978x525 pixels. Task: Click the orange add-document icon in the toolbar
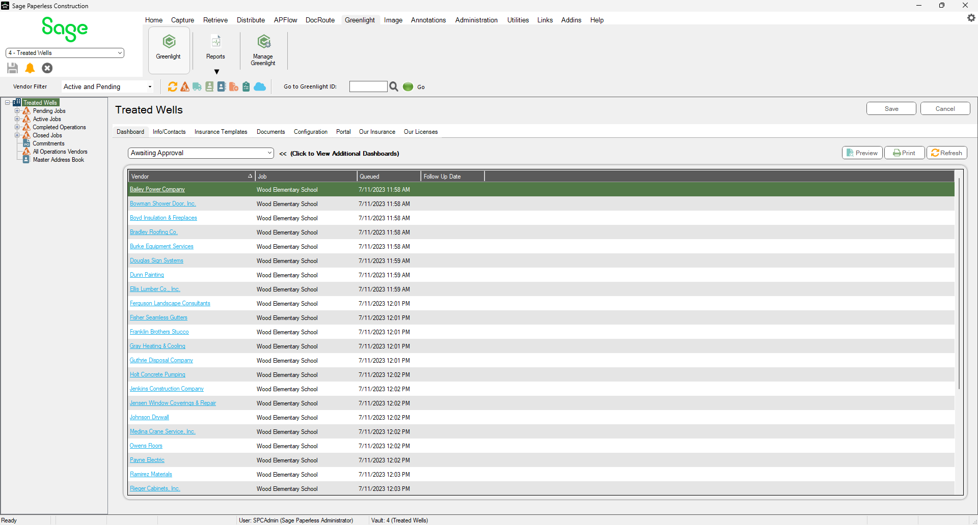(234, 87)
